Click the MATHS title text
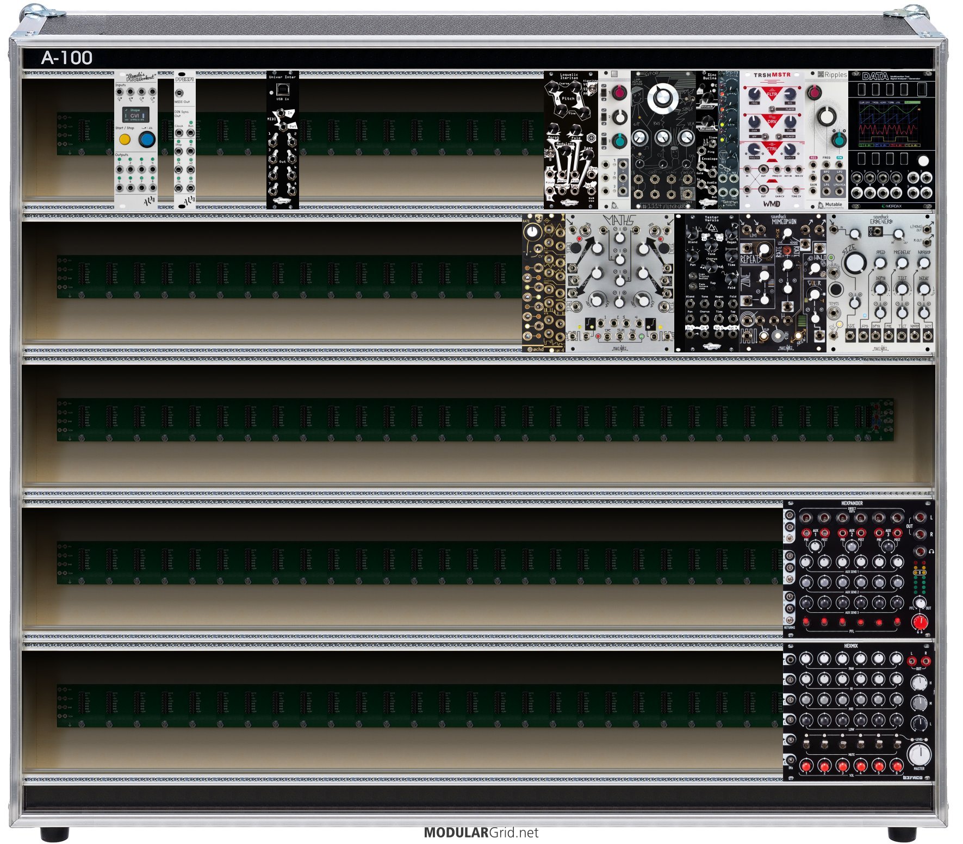Screen dimensions: 963x844 tap(619, 221)
